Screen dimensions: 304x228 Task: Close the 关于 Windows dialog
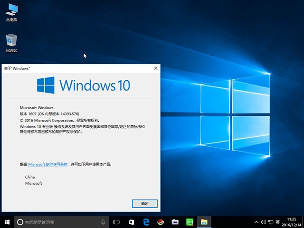[x=156, y=68]
